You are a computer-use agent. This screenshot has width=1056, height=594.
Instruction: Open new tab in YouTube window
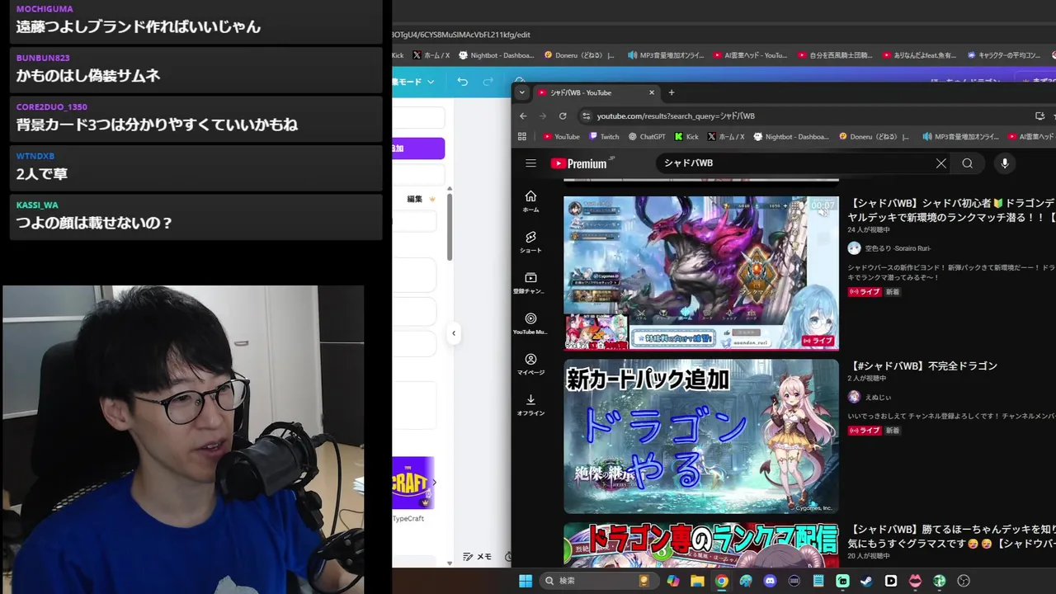(672, 92)
